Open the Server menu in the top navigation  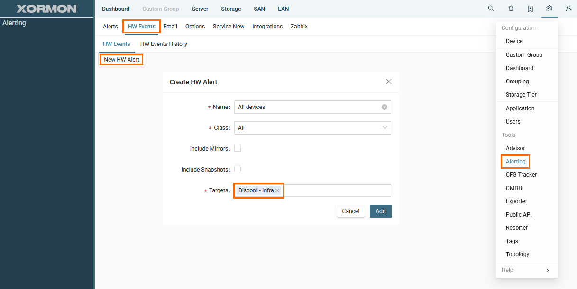[x=200, y=9]
